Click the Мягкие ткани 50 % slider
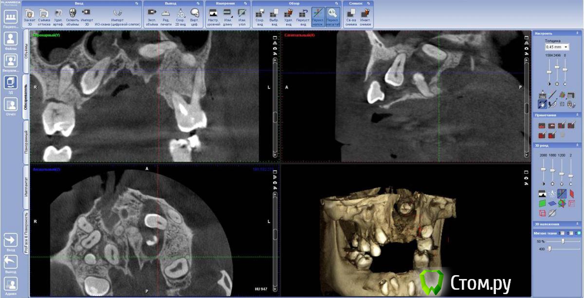The width and height of the screenshot is (584, 298). [563, 241]
